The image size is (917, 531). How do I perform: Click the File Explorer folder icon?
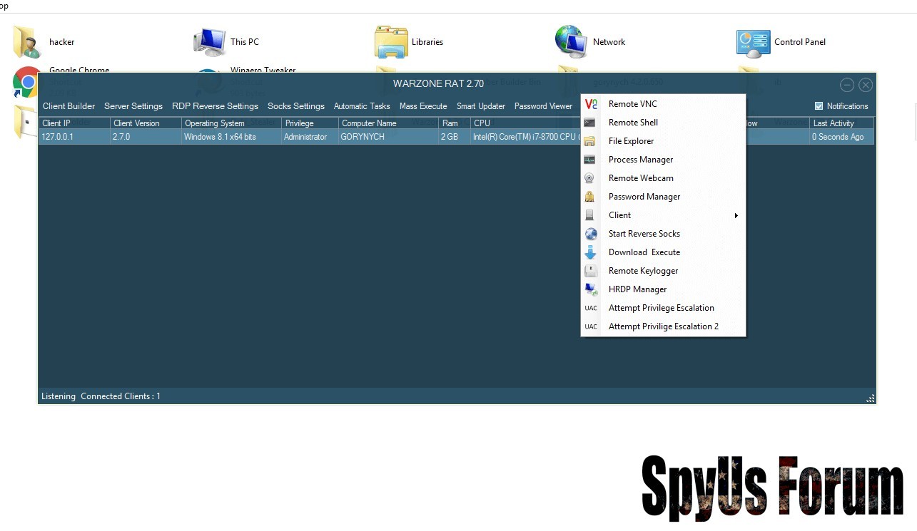coord(589,141)
